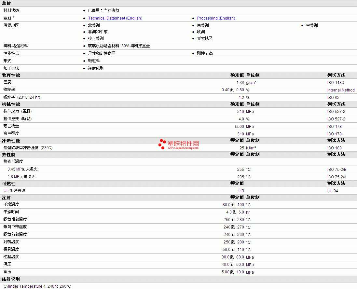Click the ISO 1183 test method
Screen dimensions: 357x289
click(336, 83)
